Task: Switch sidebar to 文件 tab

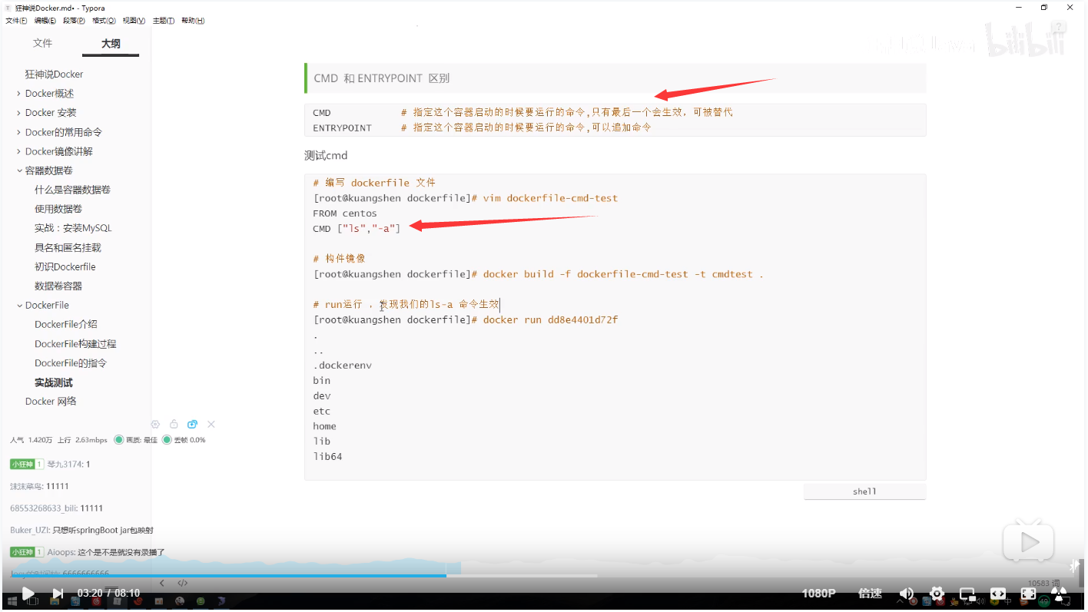Action: (42, 43)
